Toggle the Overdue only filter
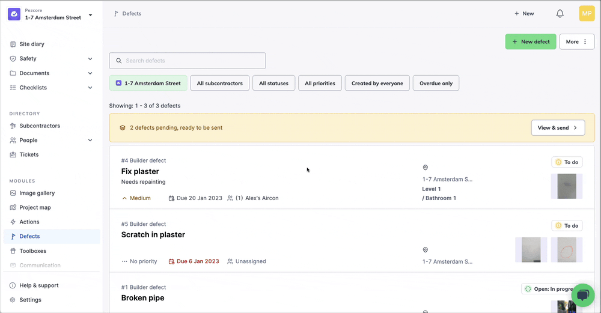601x313 pixels. pos(436,83)
